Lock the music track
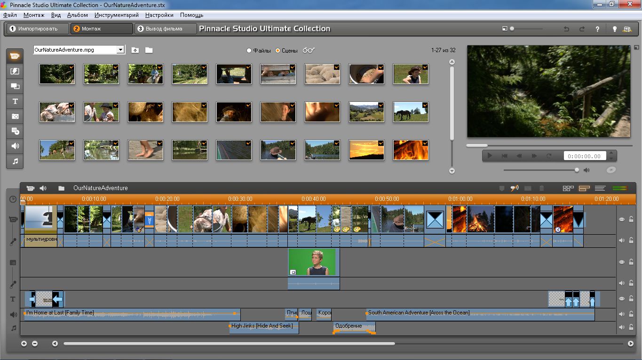Viewport: 642px width, 360px height. point(631,327)
